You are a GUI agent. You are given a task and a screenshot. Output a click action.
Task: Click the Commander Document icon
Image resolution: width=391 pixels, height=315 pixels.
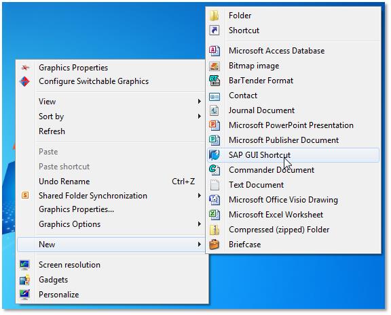tap(215, 170)
